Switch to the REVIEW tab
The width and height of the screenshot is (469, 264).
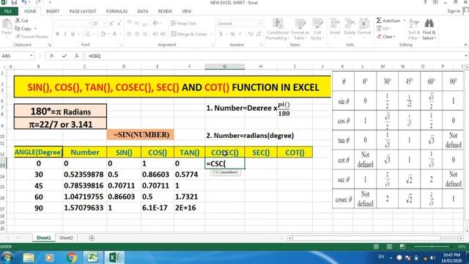pos(165,12)
